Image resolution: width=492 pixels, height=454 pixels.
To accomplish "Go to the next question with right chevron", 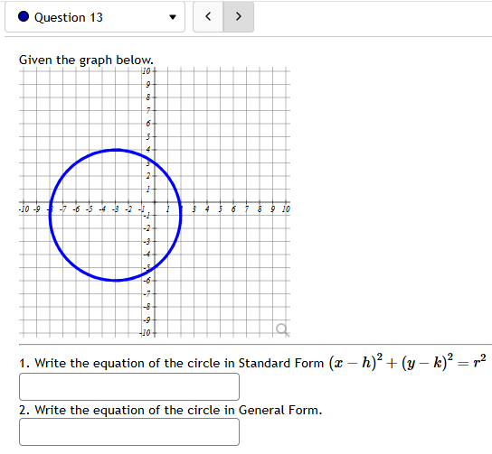I will click(239, 16).
